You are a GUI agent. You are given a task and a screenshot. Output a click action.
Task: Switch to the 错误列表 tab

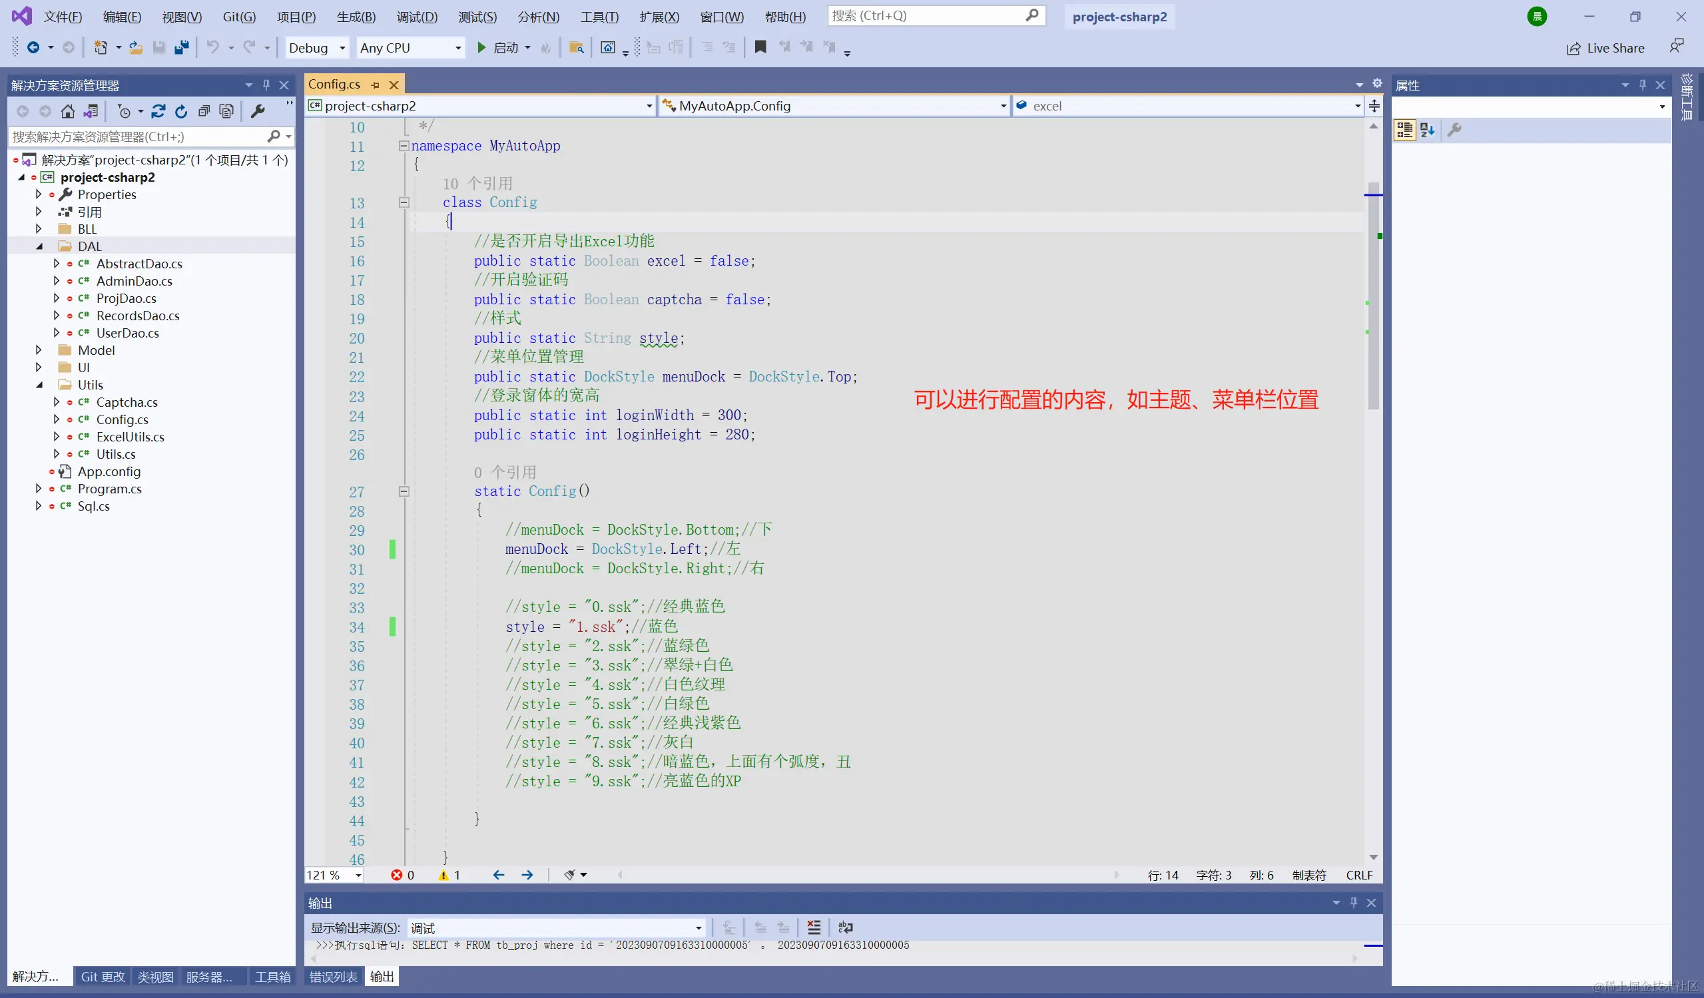(x=334, y=977)
